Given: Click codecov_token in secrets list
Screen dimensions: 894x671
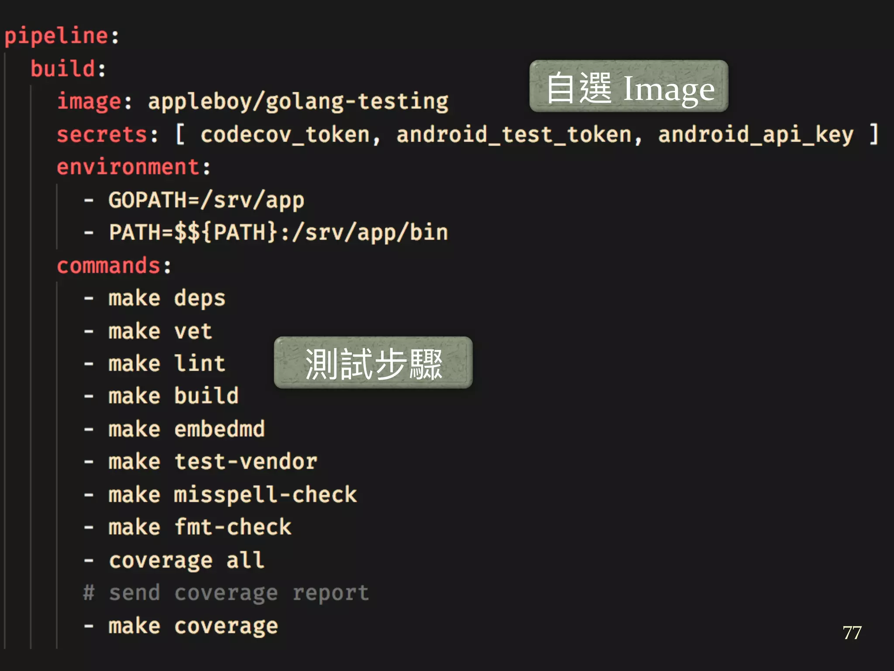Looking at the screenshot, I should point(285,135).
